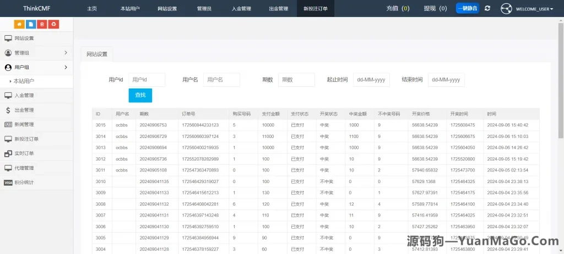Open the WELCOME_USER dropdown menu
Viewport: 564px width, 254px height.
534,9
